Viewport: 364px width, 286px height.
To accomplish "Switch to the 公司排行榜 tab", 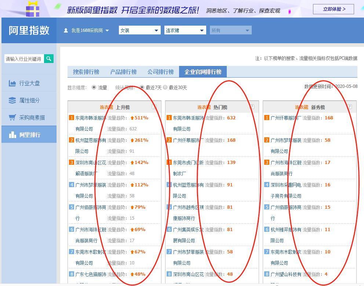I will (x=160, y=72).
